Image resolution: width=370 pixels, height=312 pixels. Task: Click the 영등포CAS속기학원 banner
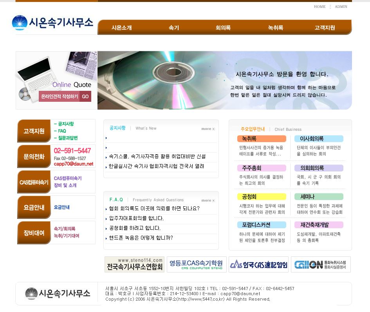coord(197,265)
